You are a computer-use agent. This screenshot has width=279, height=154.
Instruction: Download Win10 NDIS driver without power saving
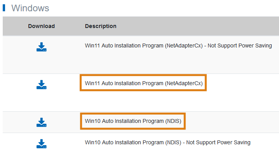pyautogui.click(x=41, y=143)
